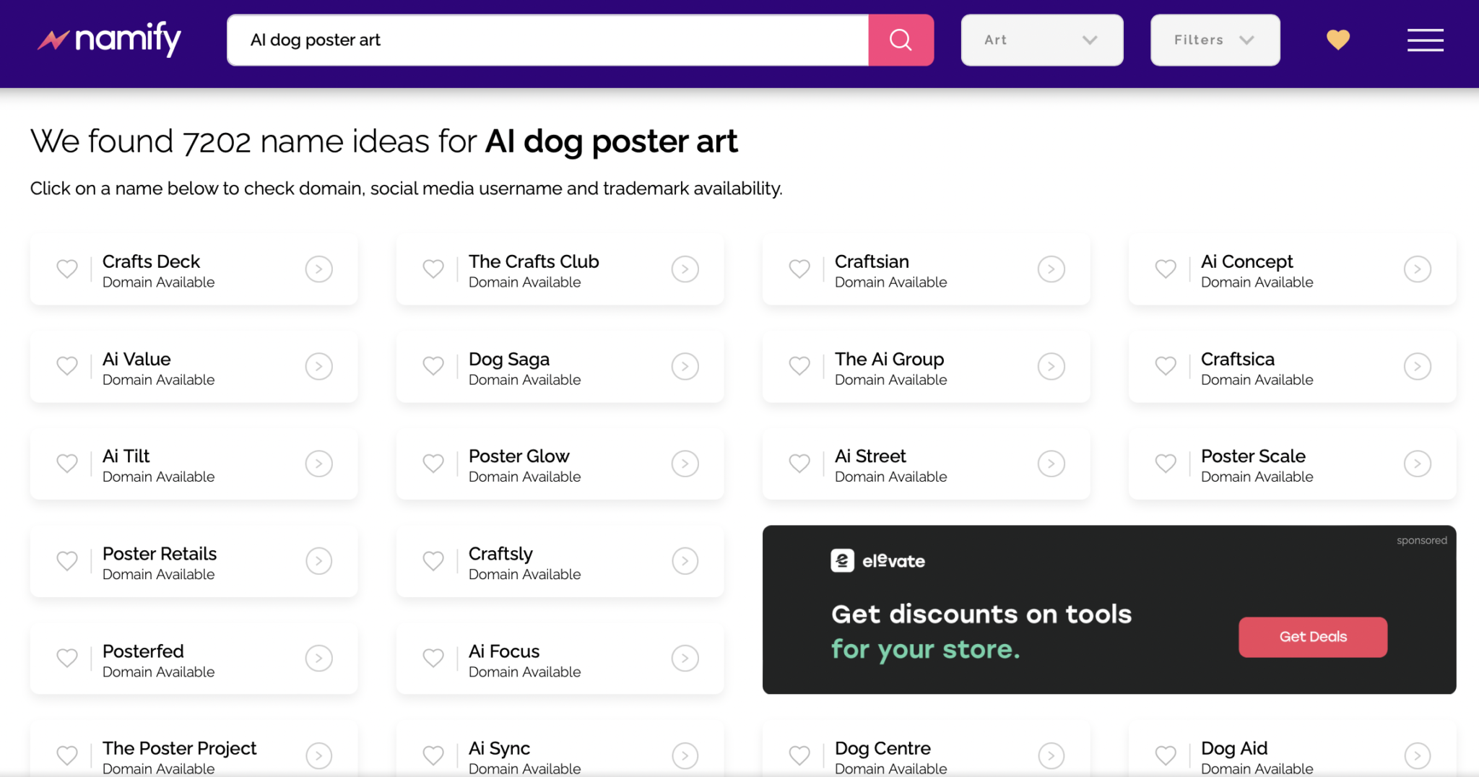Click the Get Deals button
The height and width of the screenshot is (777, 1479).
[x=1312, y=637]
